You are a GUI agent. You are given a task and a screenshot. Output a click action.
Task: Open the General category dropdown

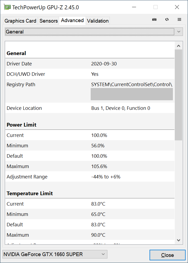(94, 32)
